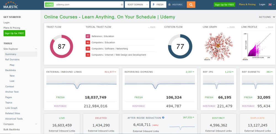The height and width of the screenshot is (134, 276).
Task: Click the Majestic logo
Action: 10,5
